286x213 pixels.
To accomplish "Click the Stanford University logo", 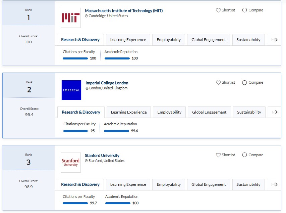I will point(71,163).
